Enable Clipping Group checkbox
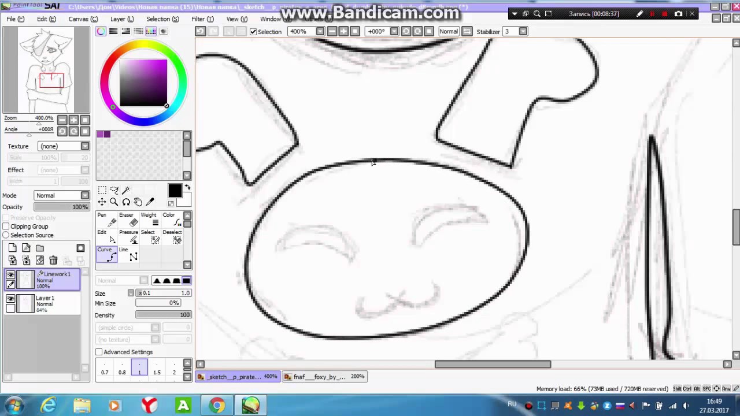Viewport: 740px width, 416px height. pos(6,226)
